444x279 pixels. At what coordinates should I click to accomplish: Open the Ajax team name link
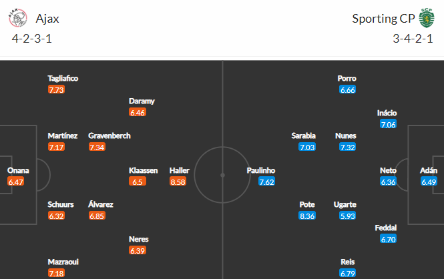click(x=47, y=19)
